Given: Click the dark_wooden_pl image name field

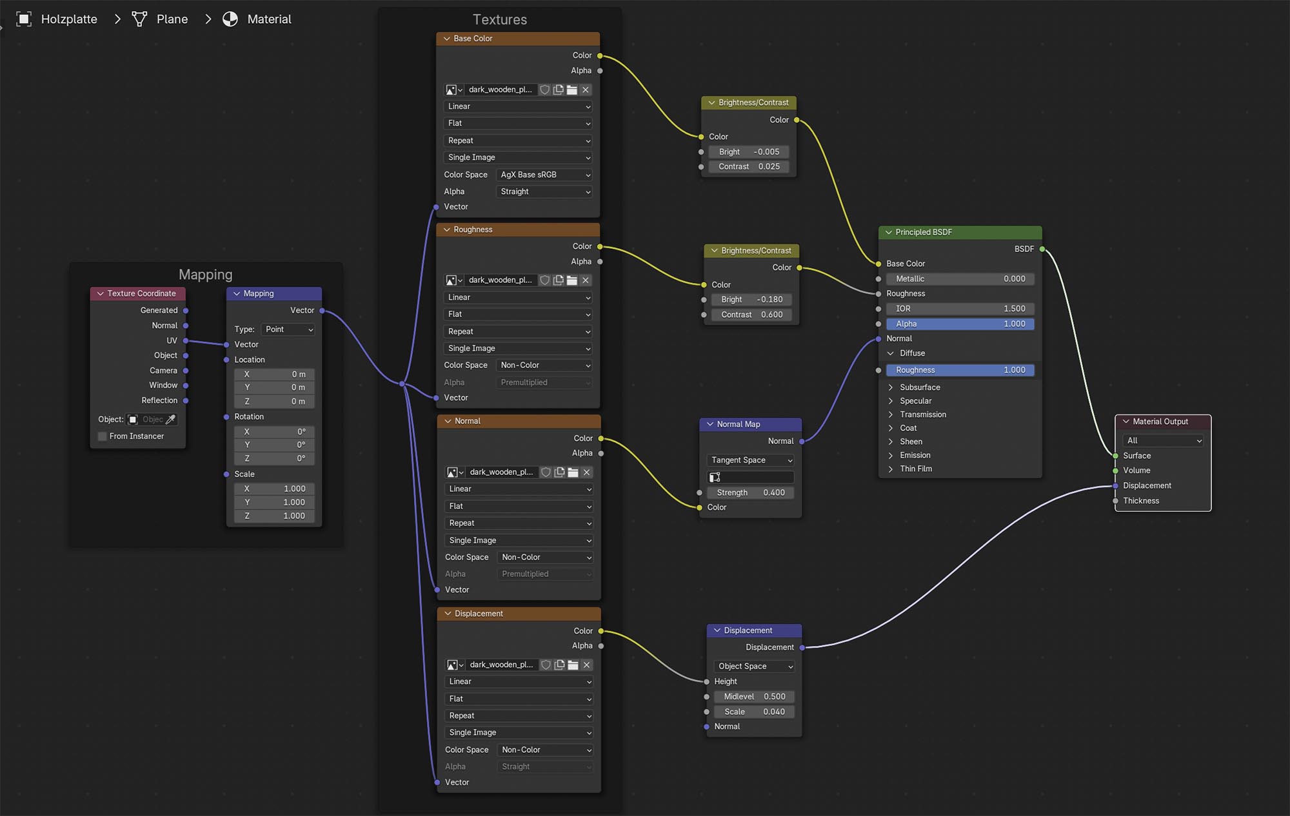Looking at the screenshot, I should point(501,90).
